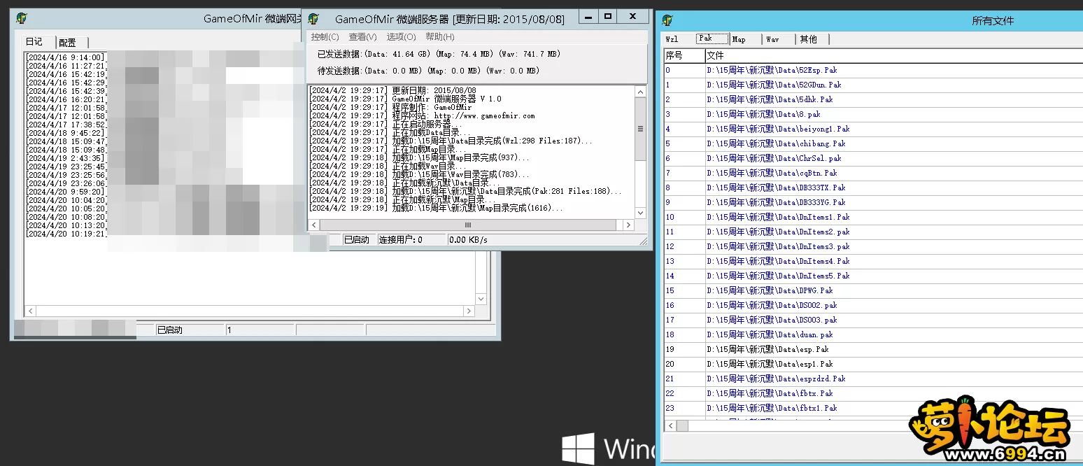1083x466 pixels.
Task: Select file row DnItems5.Pak
Action: [873, 276]
